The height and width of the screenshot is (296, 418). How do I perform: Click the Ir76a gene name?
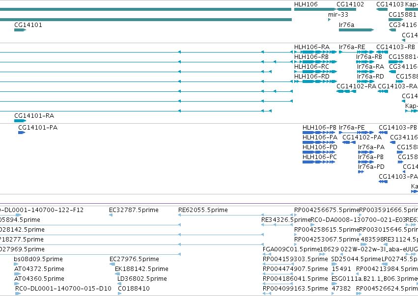[347, 25]
